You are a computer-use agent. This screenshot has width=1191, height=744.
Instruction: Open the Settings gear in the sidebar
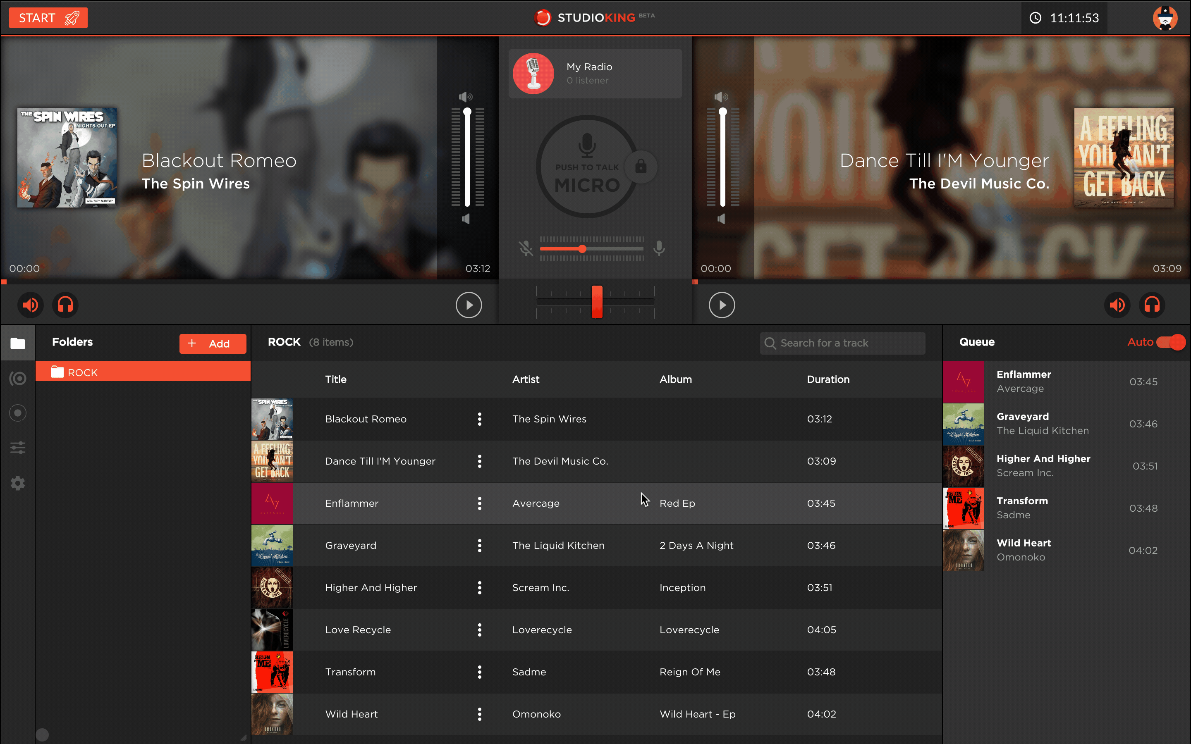pos(18,483)
